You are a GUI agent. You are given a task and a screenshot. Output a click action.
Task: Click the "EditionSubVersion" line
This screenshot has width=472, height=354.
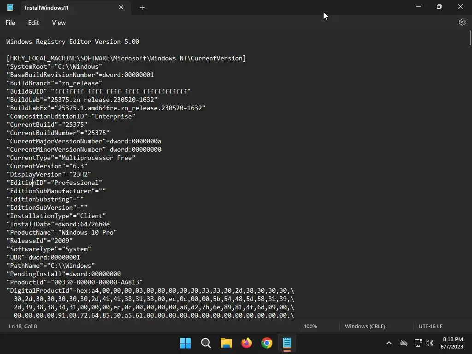[47, 207]
